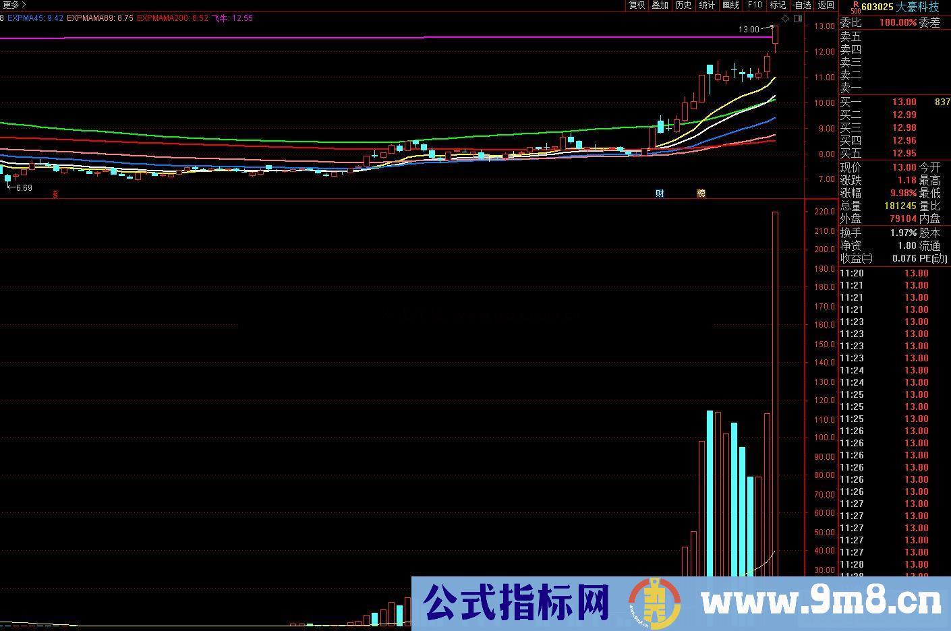Select the $ dividend marker icon on the chart

53,193
